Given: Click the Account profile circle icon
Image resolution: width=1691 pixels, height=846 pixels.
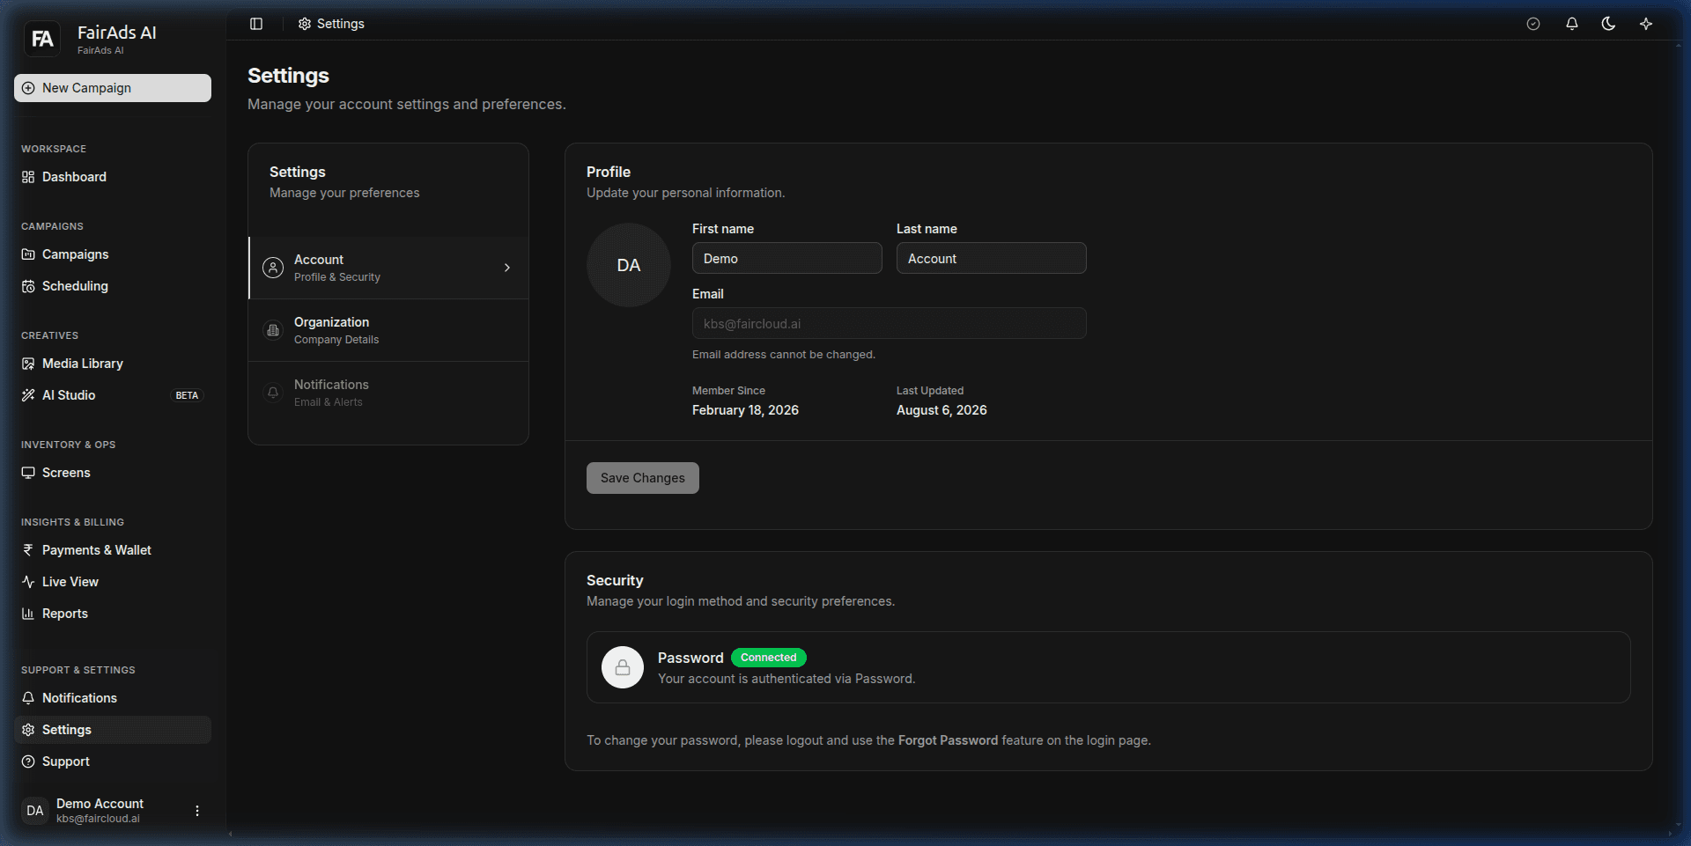Looking at the screenshot, I should click(273, 268).
